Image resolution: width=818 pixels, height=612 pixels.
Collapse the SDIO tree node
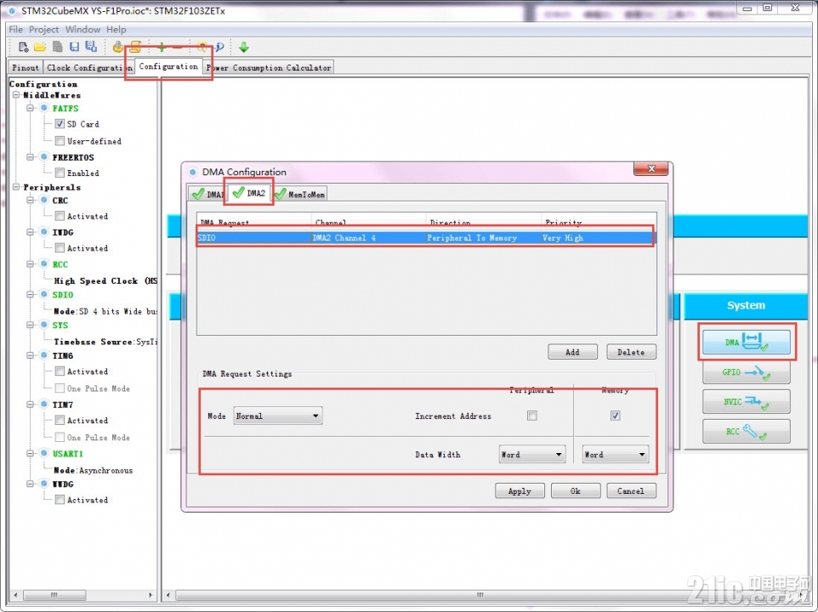pyautogui.click(x=31, y=295)
